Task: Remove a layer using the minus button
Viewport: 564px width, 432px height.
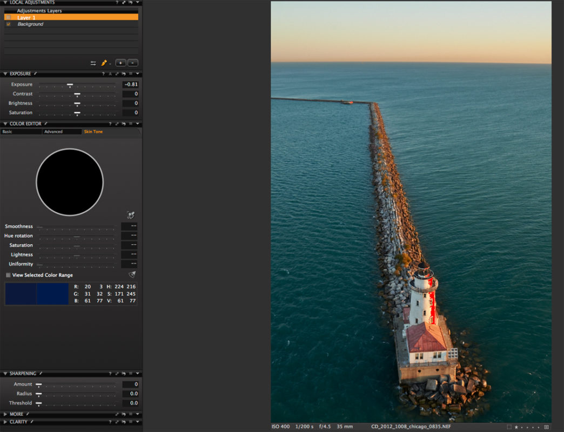Action: 133,63
